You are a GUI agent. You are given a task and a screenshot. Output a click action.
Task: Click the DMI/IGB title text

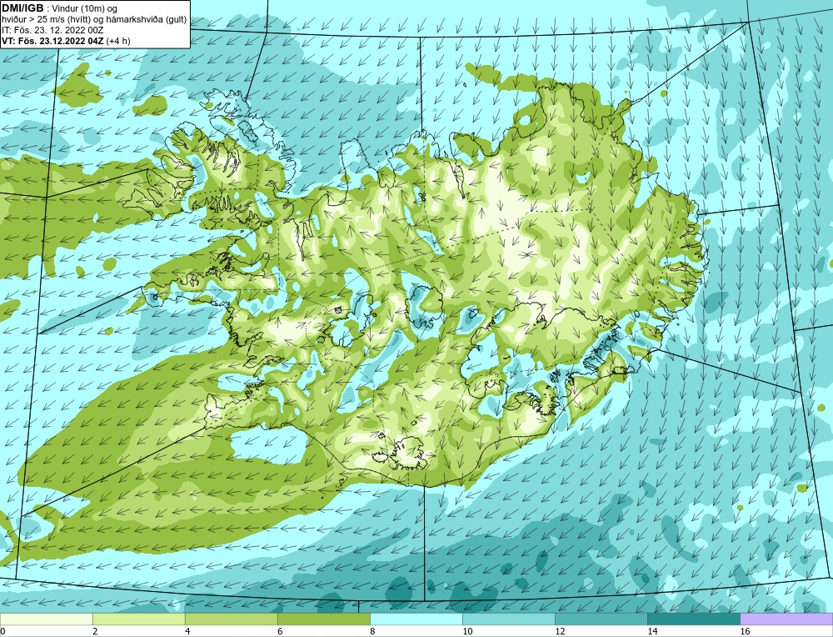click(23, 8)
